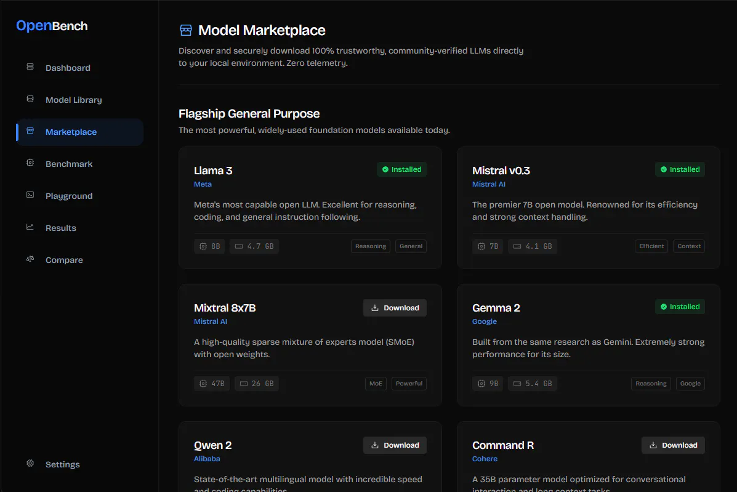
Task: Open the Mistral v0.3 model title
Action: (x=501, y=171)
